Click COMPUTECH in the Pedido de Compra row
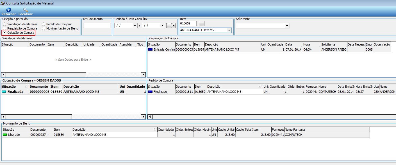 point(327,92)
